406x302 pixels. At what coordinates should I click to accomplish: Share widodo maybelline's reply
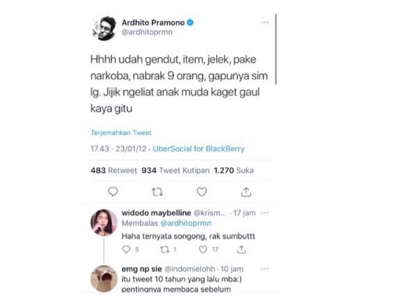click(x=241, y=249)
